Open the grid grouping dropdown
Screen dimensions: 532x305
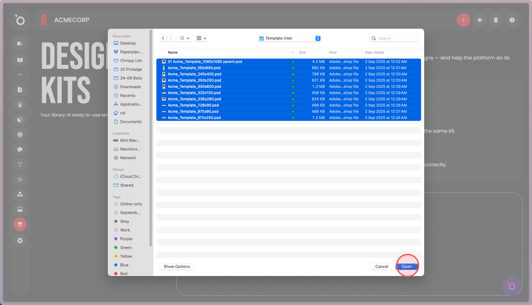coord(201,38)
